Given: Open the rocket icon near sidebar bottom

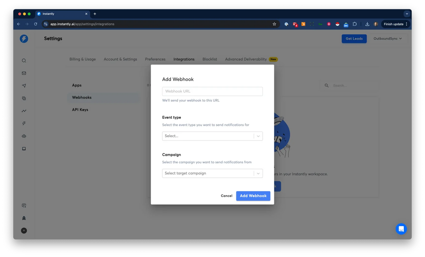Looking at the screenshot, I should coord(24,218).
